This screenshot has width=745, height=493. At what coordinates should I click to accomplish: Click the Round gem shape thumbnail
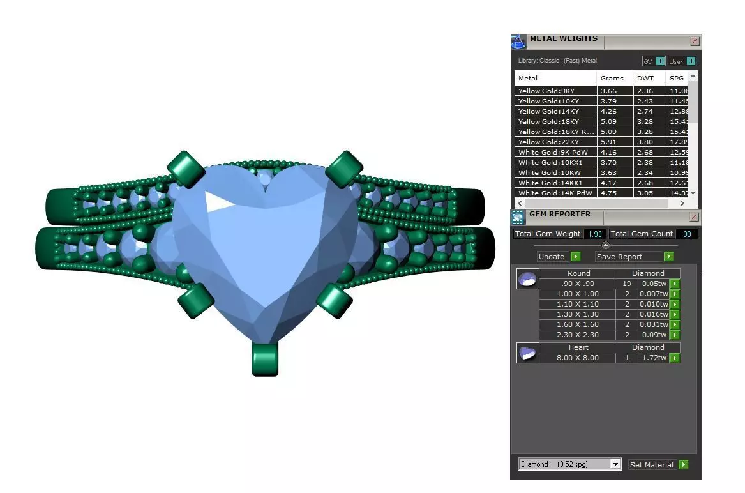527,279
